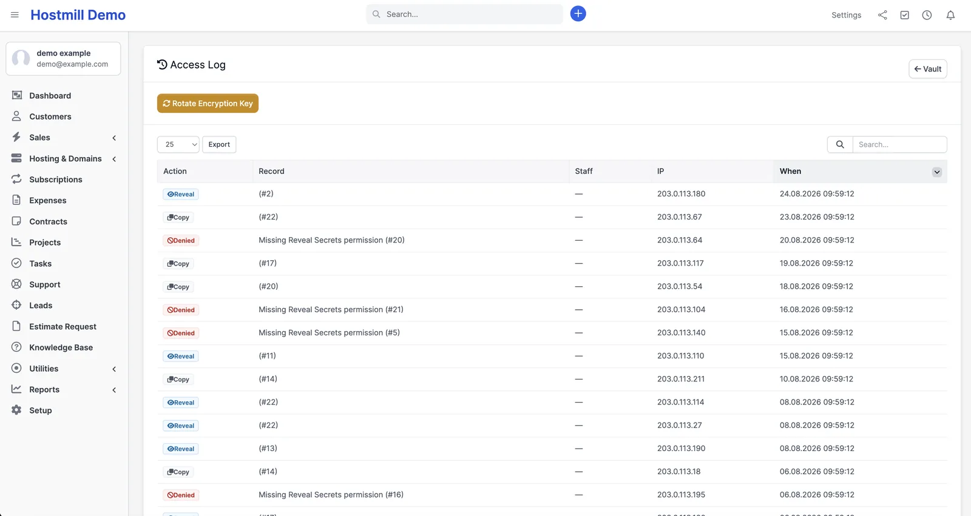Click the Sales lightning icon
Screen dimensions: 971x516
point(17,137)
